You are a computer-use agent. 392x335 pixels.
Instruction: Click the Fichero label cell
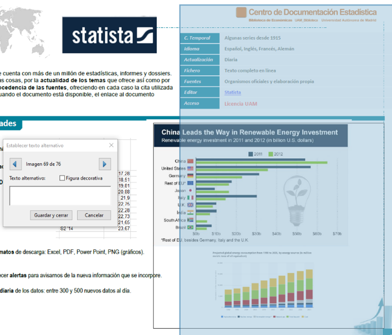200,71
